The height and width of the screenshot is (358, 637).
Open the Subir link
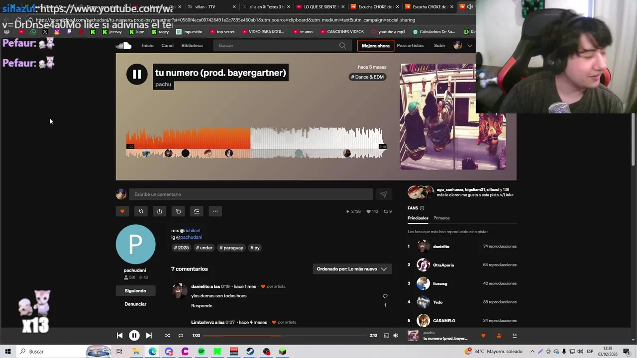439,46
